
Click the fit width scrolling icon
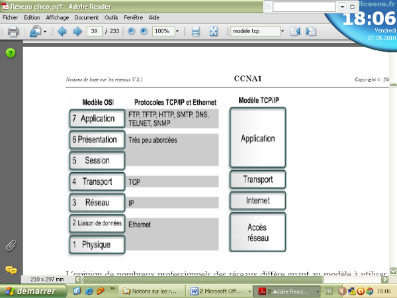point(195,31)
